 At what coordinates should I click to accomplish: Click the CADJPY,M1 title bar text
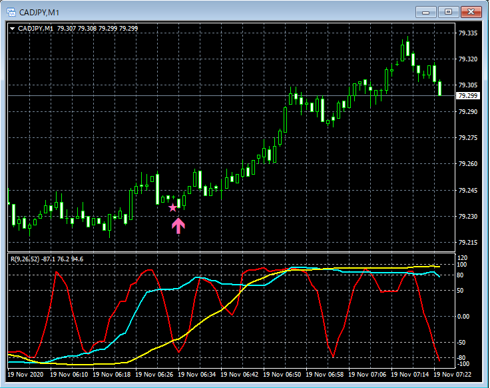pyautogui.click(x=39, y=12)
